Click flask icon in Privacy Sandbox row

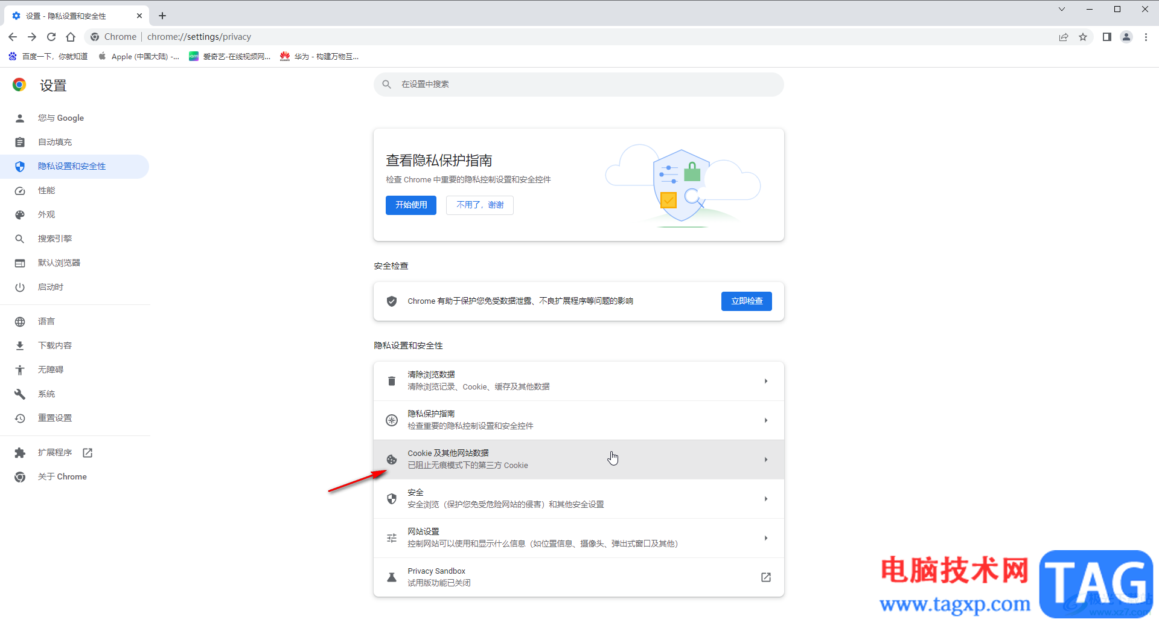(x=392, y=577)
